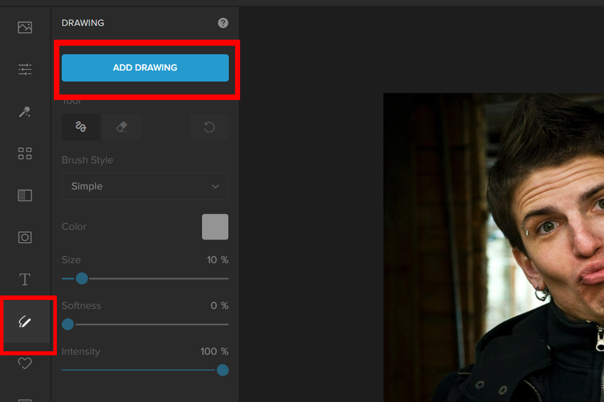Open the Brush Style dropdown

[145, 186]
